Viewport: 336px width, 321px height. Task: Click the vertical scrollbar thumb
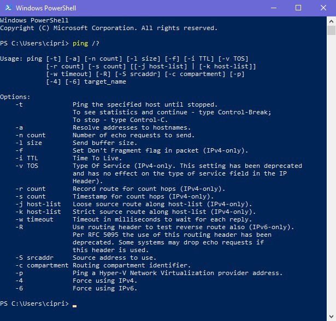point(331,30)
